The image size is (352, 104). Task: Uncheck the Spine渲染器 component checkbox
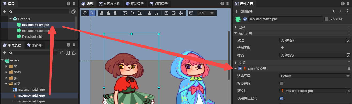point(240,69)
